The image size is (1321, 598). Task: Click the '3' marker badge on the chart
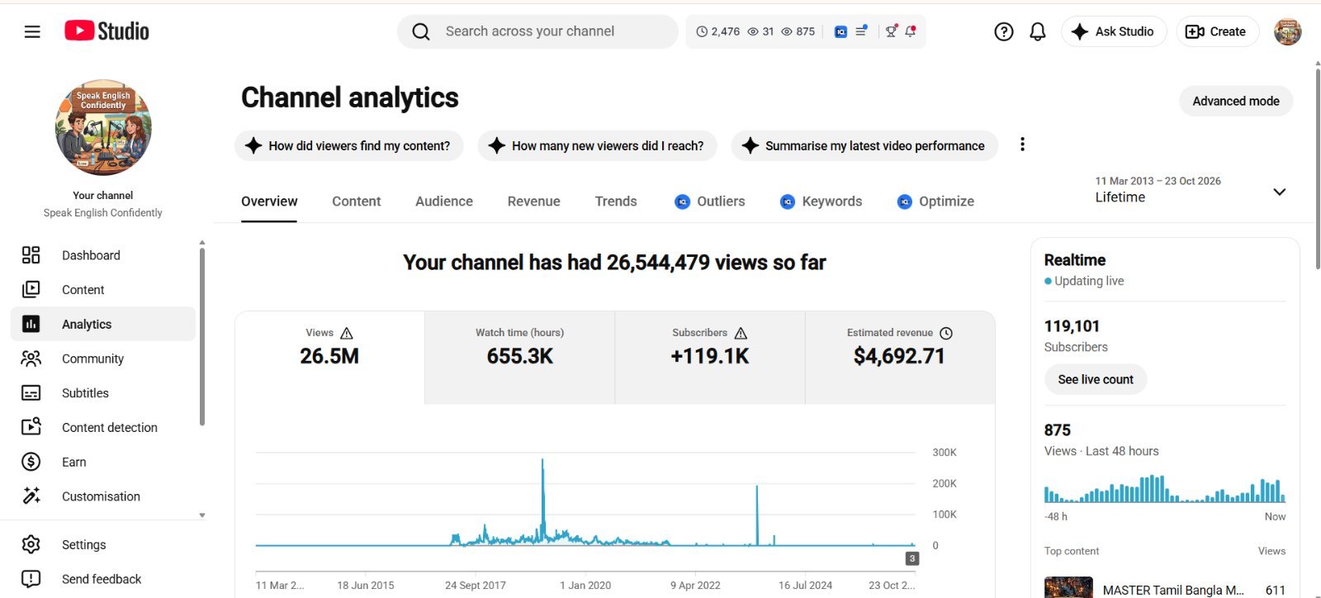pyautogui.click(x=911, y=558)
